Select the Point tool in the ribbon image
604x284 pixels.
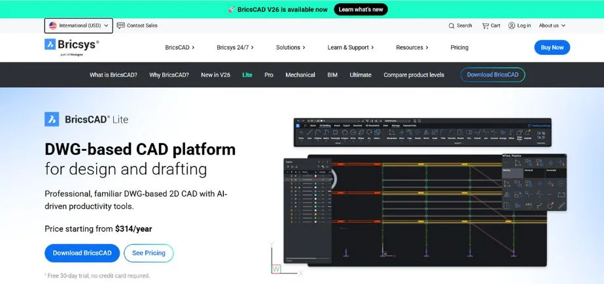(x=301, y=134)
